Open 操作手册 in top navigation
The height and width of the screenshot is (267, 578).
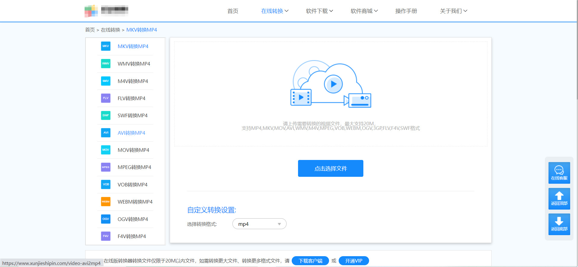pyautogui.click(x=406, y=11)
